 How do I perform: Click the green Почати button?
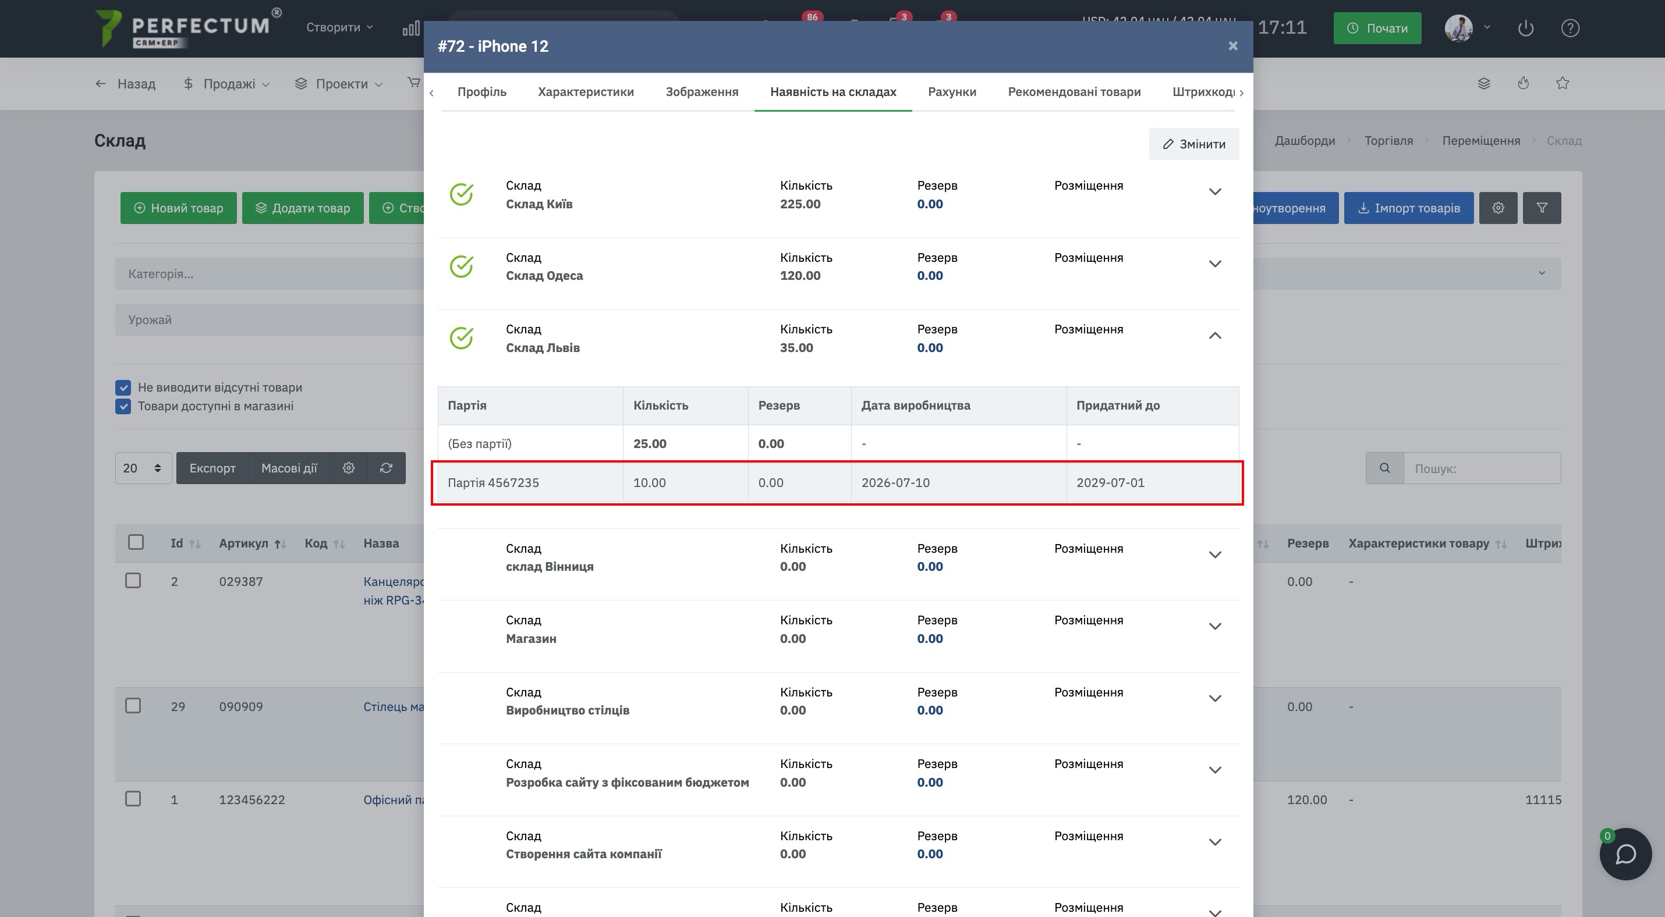coord(1377,29)
